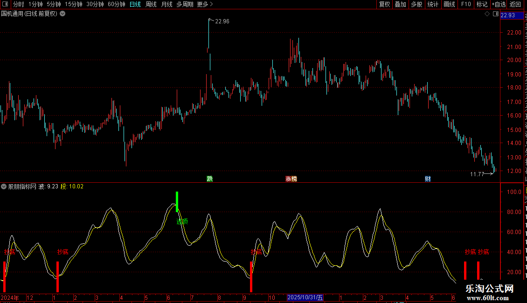This screenshot has height=303, width=527.
Task: Select the 60分钟 period tab
Action: pyautogui.click(x=117, y=4)
